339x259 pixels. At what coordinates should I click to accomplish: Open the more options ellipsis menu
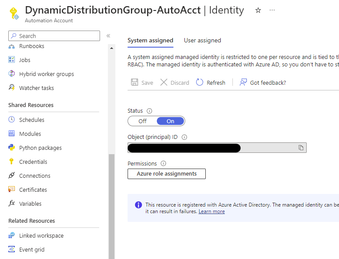pyautogui.click(x=273, y=10)
